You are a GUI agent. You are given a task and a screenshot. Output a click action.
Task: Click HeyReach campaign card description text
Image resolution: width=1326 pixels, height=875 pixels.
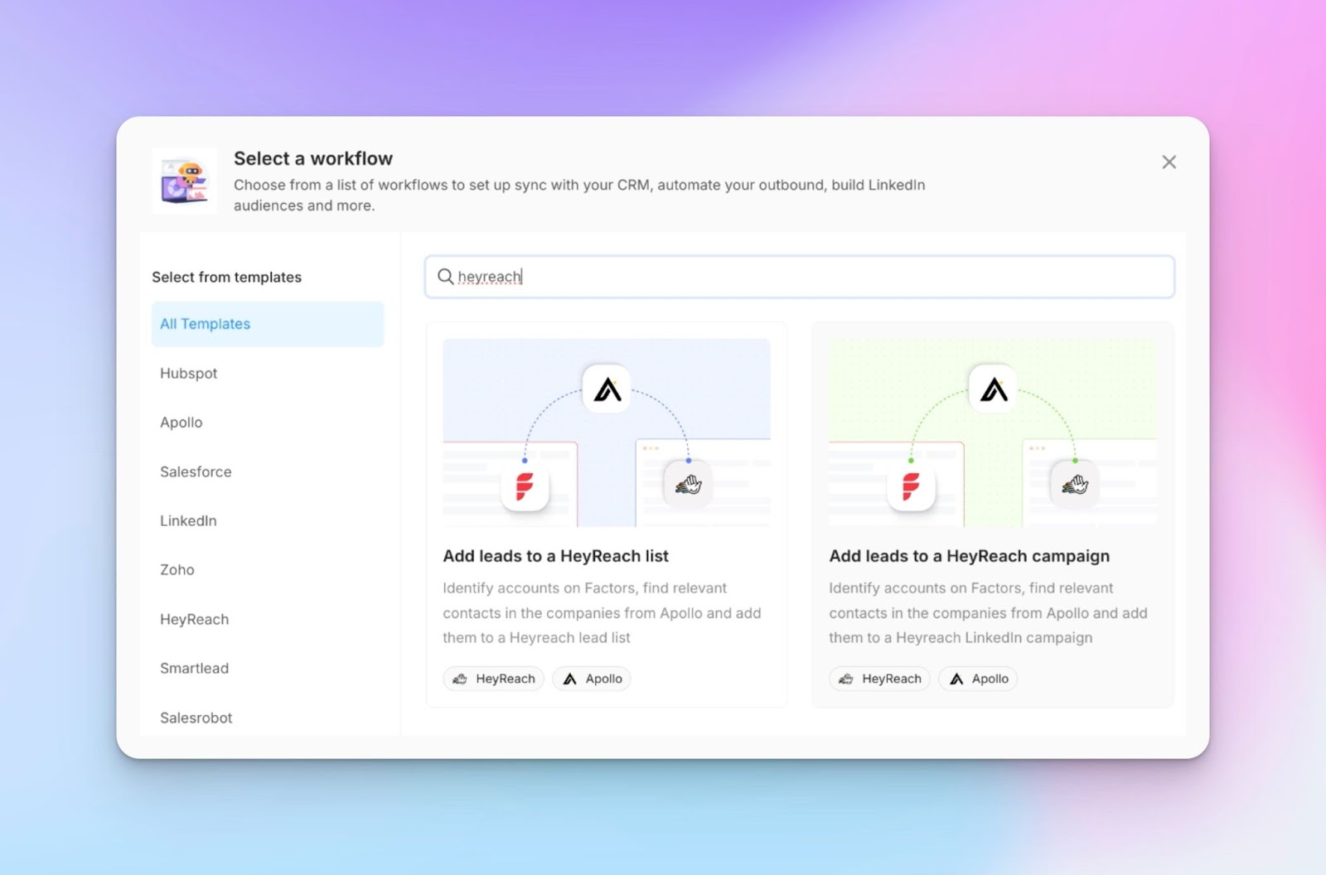click(x=988, y=613)
